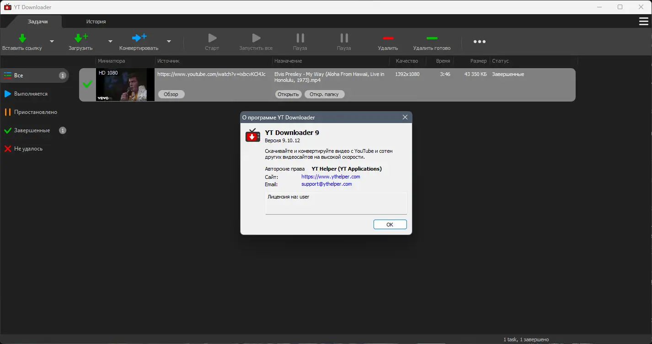Click the green checkmark on the Elvis task
Viewport: 652px width, 344px height.
point(87,84)
